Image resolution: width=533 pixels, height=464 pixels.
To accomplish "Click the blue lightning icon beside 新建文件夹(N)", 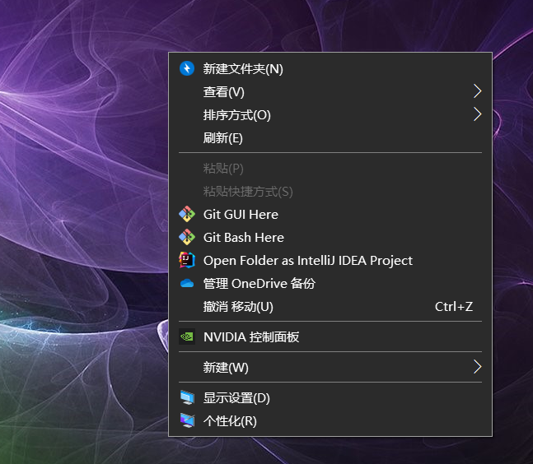I will [x=187, y=68].
